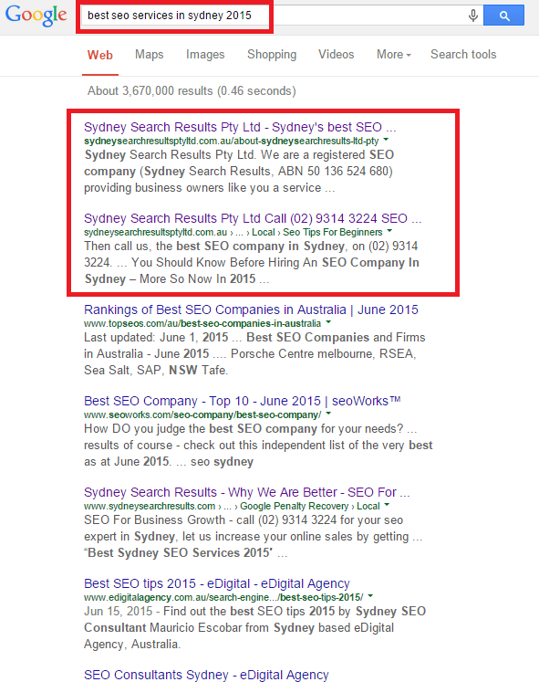Open dropdown arrow beside seoworks.com URL
The width and height of the screenshot is (539, 682).
[328, 414]
